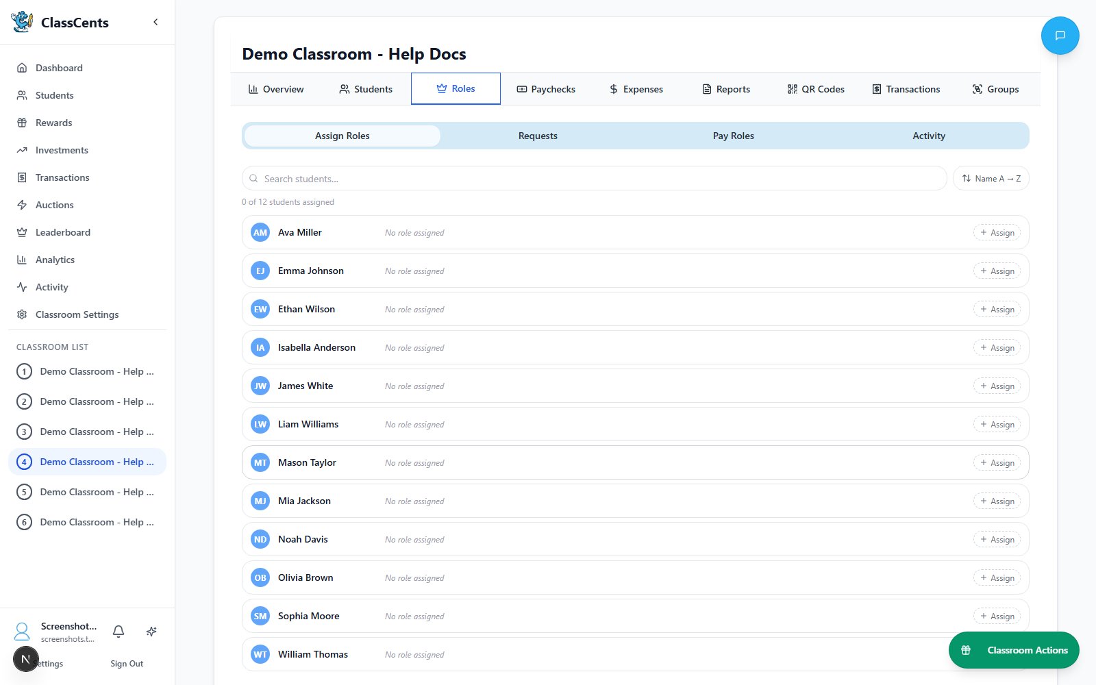Viewport: 1096px width, 685px height.
Task: Click Ava Miller's AM avatar
Action: tap(260, 233)
